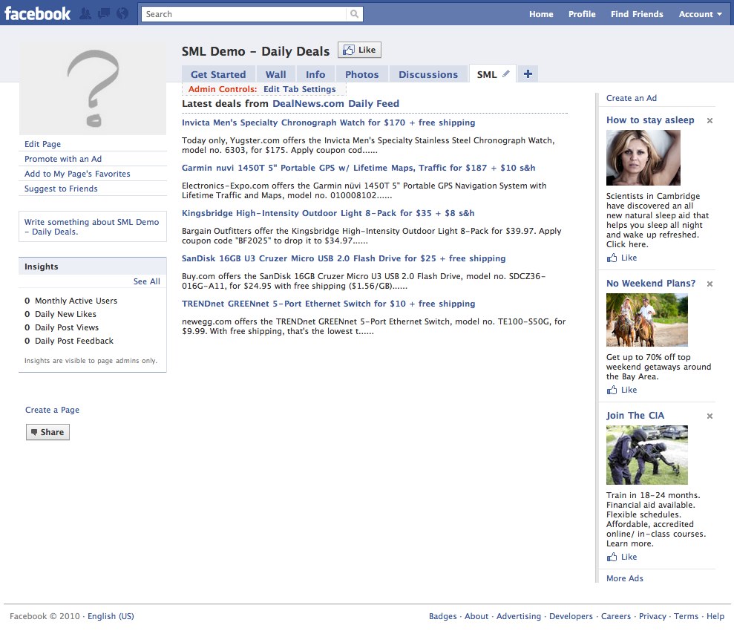Click See All in Insights
734x631 pixels.
click(146, 281)
